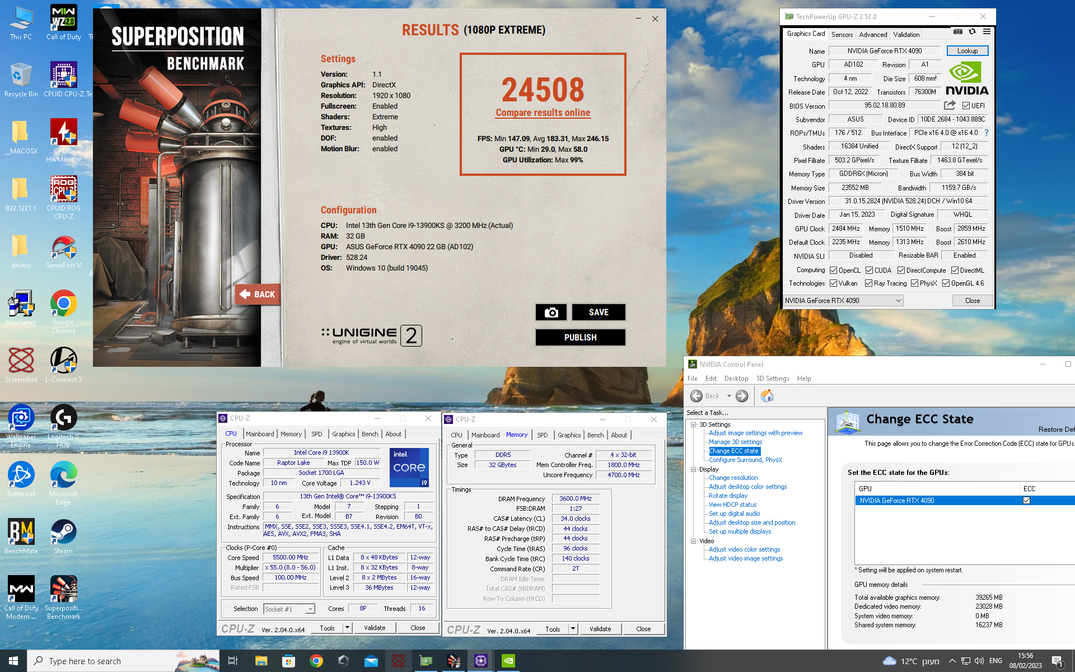Open Tools dropdown arrow in CPU-Z Memory window
Screen dimensions: 1075x672
[573, 629]
